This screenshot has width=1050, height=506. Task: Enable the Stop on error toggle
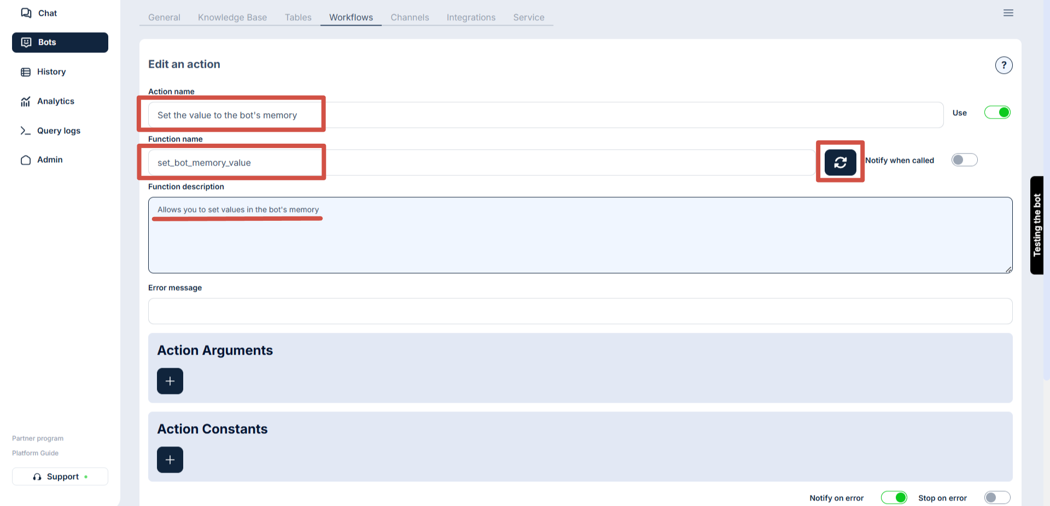(x=997, y=497)
